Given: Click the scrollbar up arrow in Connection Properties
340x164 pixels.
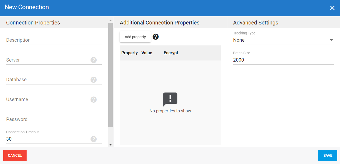Looking at the screenshot, I should tap(110, 20).
